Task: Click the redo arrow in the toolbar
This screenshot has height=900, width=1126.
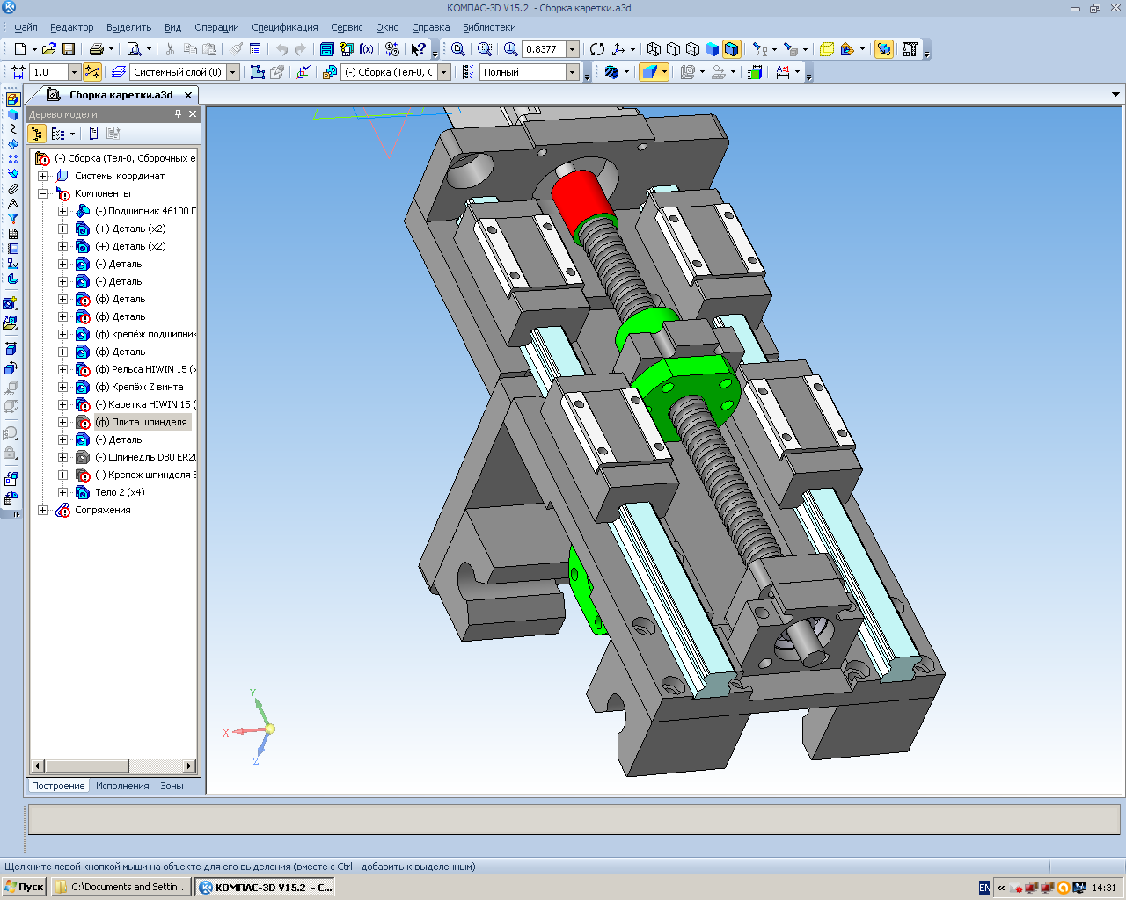Action: pos(301,49)
